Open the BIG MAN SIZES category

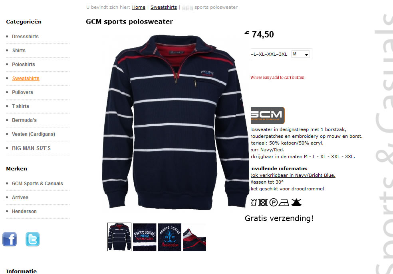[x=31, y=148]
